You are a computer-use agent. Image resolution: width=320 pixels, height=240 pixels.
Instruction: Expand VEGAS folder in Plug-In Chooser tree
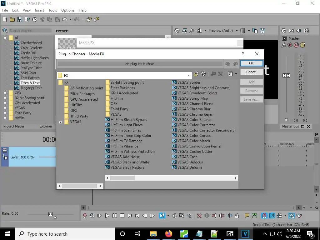click(x=60, y=122)
